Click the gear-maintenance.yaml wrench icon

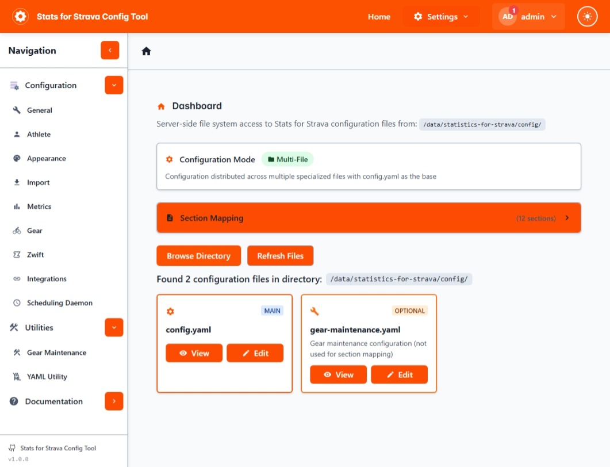tap(314, 311)
